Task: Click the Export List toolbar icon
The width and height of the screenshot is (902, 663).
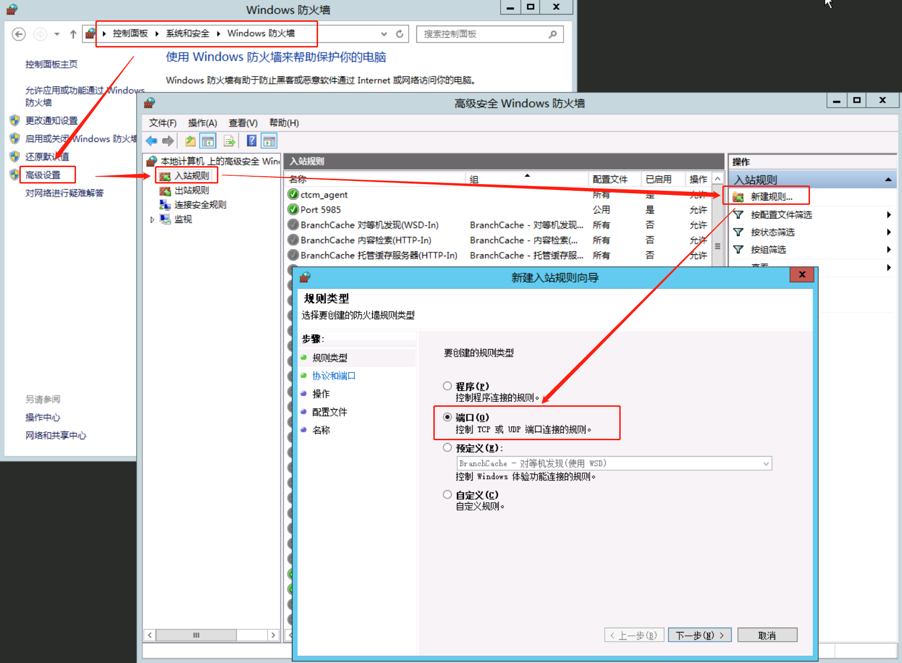Action: tap(229, 141)
